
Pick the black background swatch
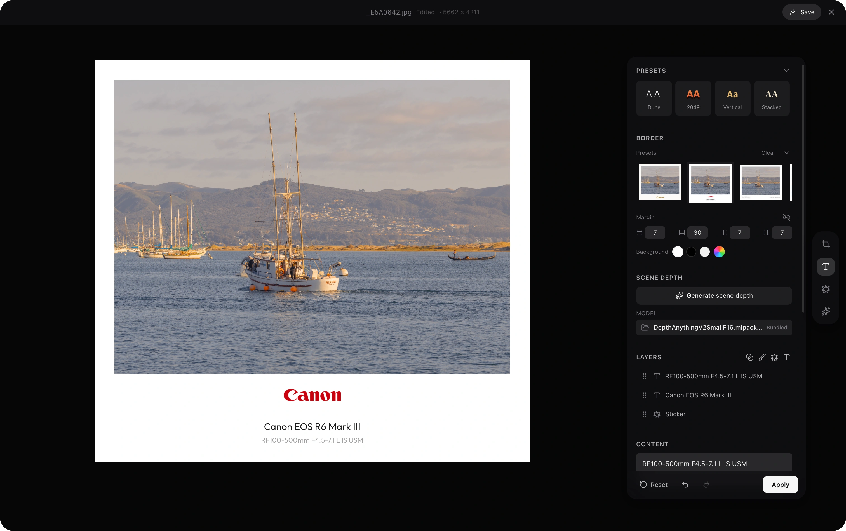click(x=691, y=252)
